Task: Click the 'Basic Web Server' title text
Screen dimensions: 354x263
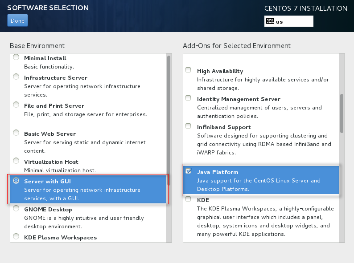Action: pyautogui.click(x=50, y=134)
